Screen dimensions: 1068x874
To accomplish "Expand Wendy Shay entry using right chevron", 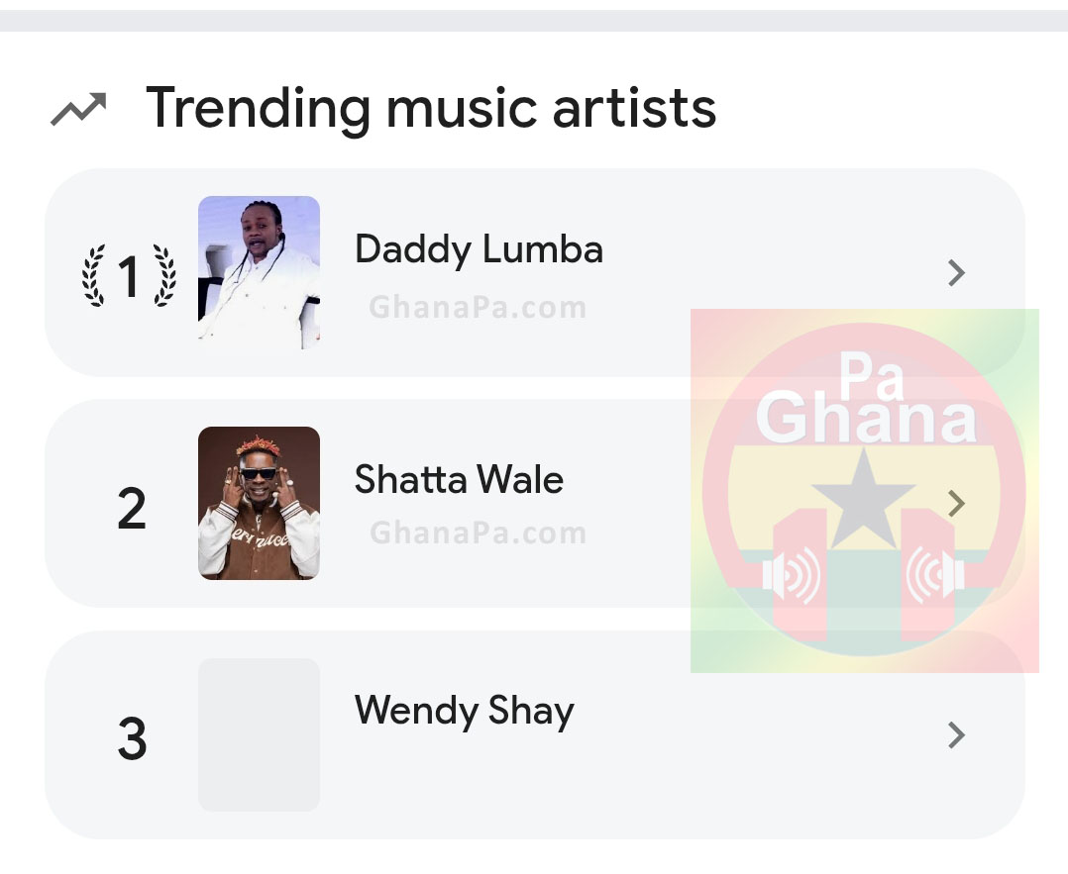I will [955, 735].
